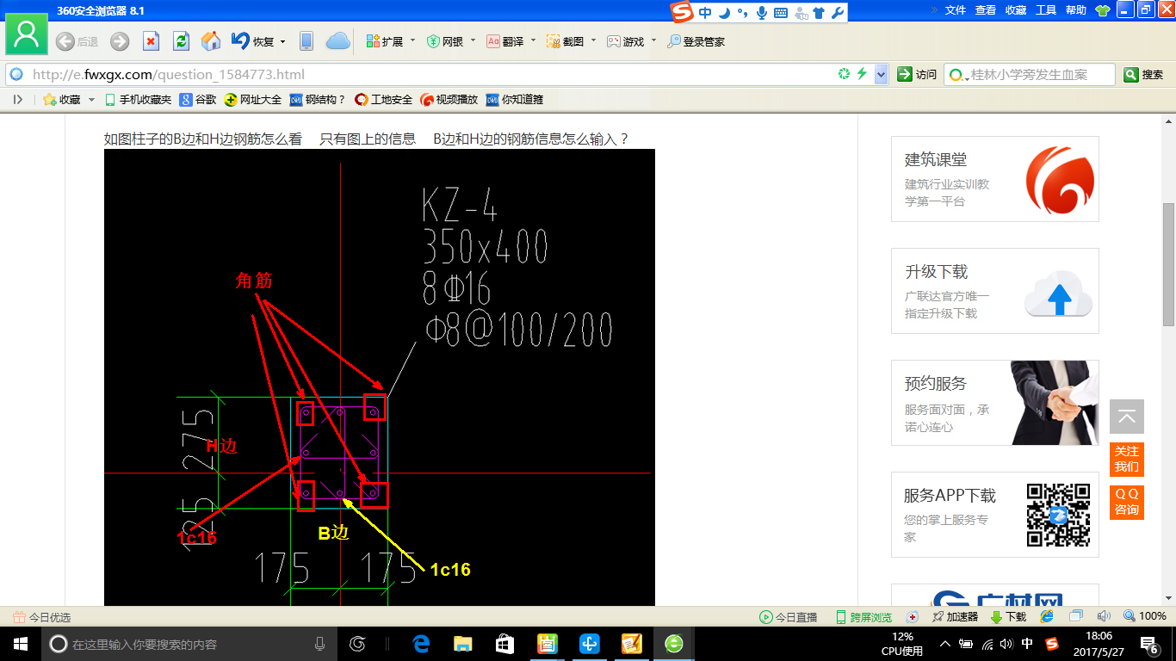Expand the bookmarks sidebar toggle arrow

tap(18, 100)
